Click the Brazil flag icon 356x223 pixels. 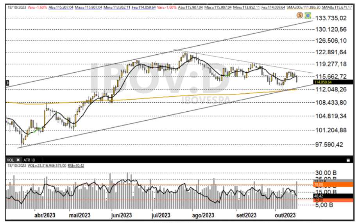tap(308, 15)
